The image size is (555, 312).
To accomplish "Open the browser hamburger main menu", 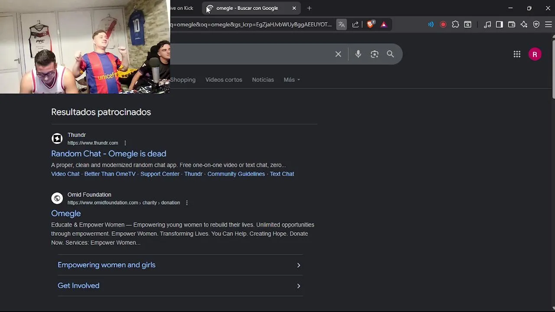I will (x=548, y=25).
